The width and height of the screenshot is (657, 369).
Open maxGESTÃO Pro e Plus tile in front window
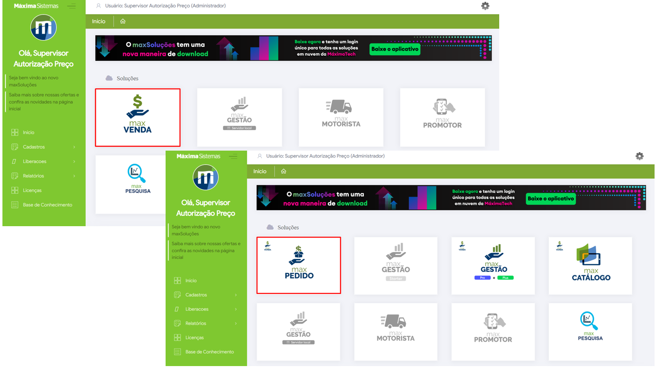(493, 266)
